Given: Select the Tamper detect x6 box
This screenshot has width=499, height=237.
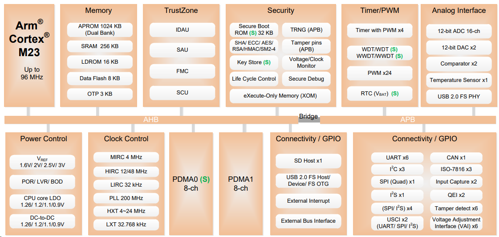Looking at the screenshot, I should click(456, 208).
